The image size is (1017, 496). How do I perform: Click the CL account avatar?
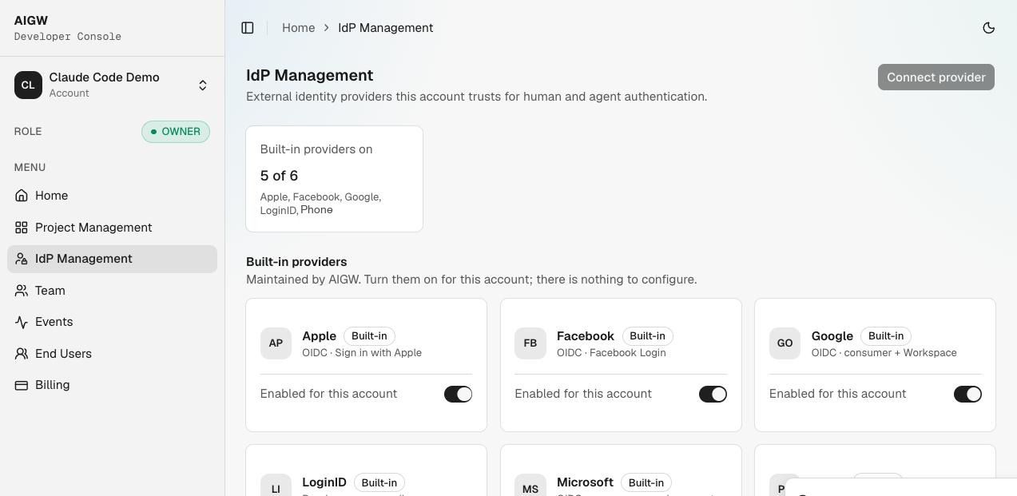point(28,85)
